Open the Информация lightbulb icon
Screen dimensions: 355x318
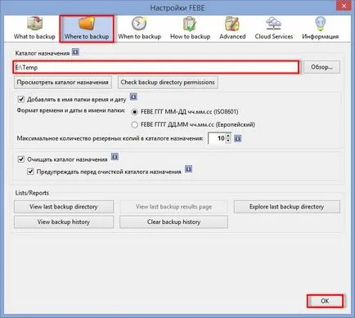pos(321,24)
